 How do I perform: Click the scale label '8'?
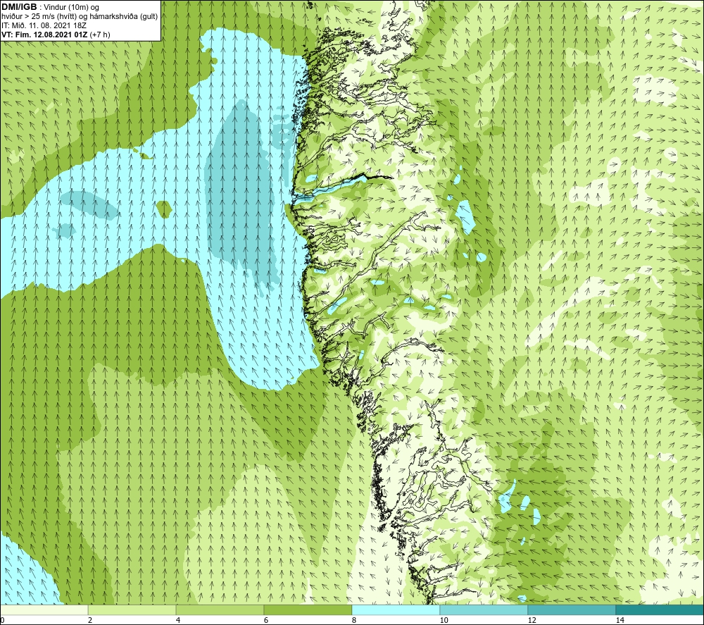pos(354,621)
